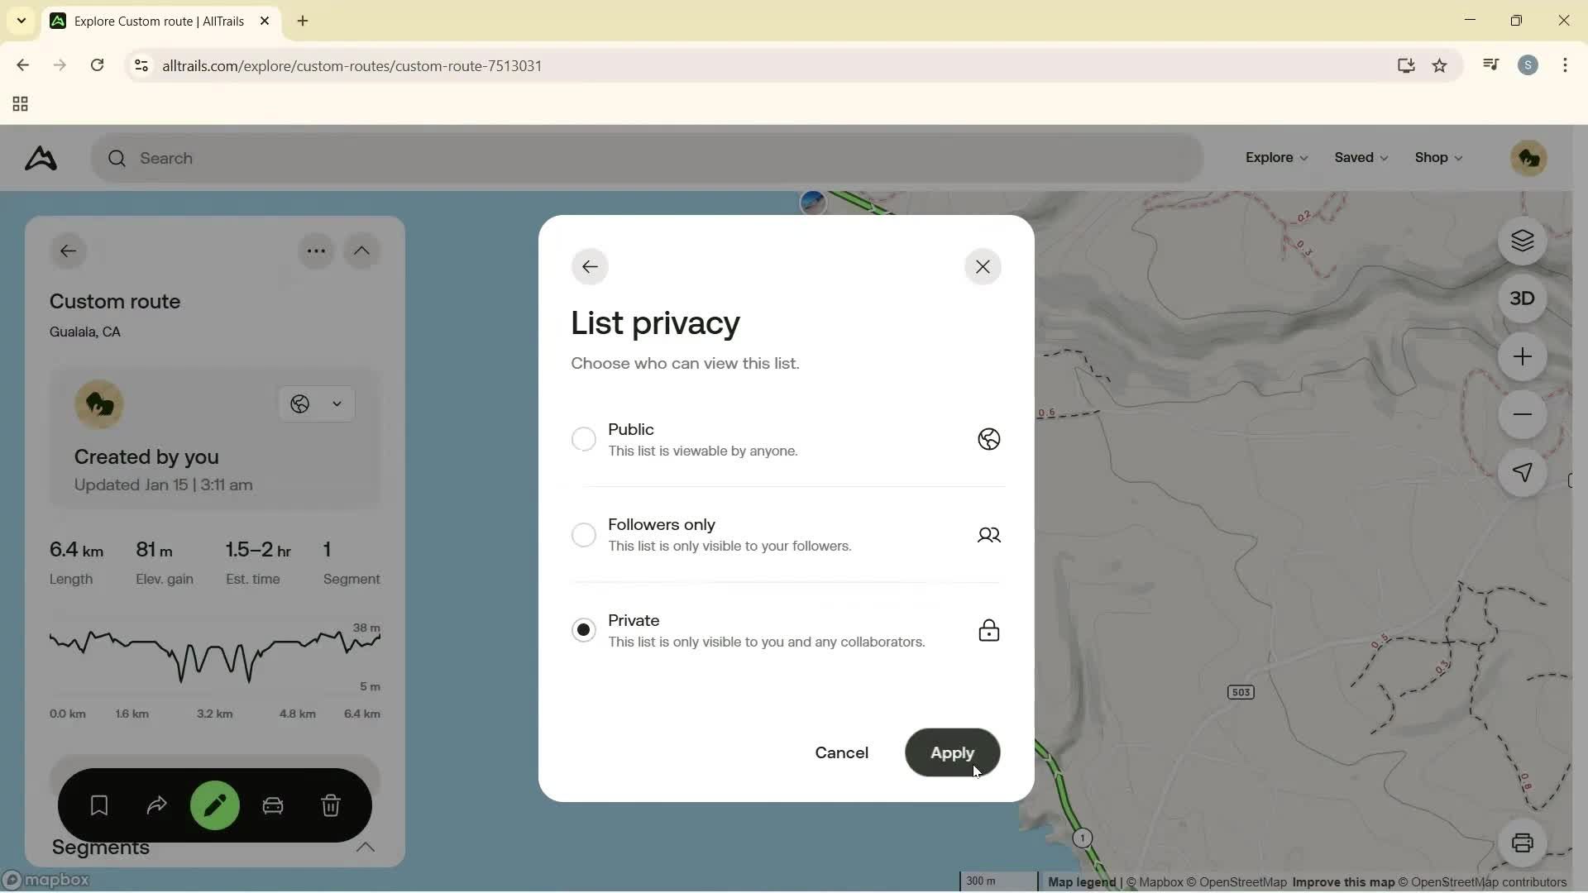
Task: Collapse the route details card
Action: (362, 251)
